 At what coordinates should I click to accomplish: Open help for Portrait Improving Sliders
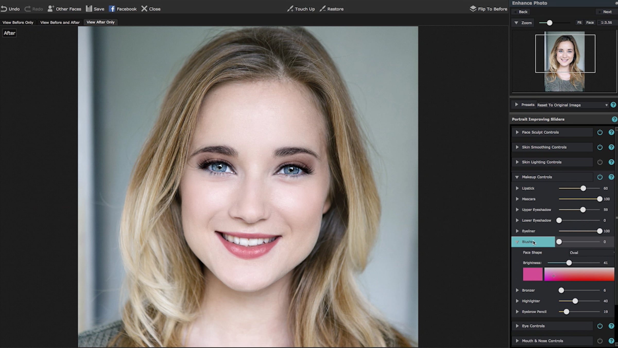pos(614,119)
